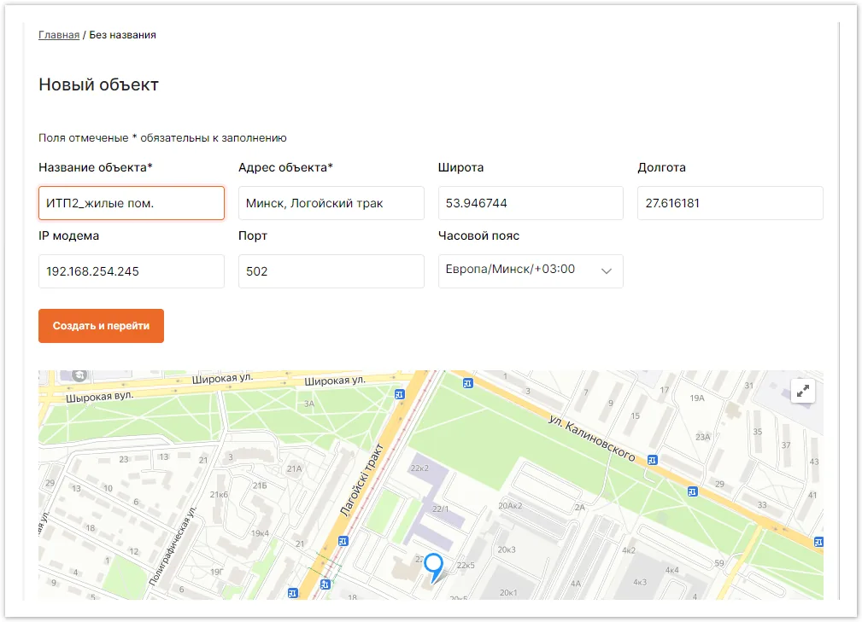This screenshot has height=622, width=862.
Task: Click building 23А on the map
Action: [x=702, y=437]
